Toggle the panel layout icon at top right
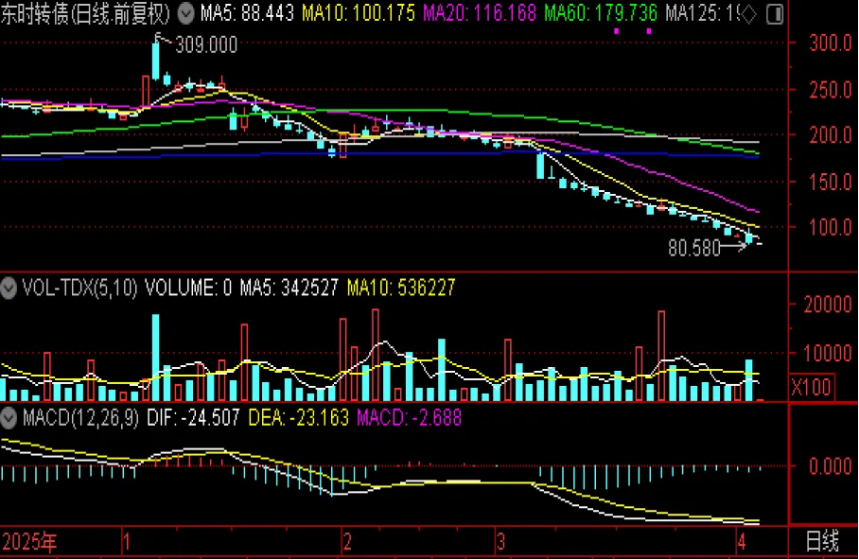This screenshot has height=560, width=859. [775, 13]
